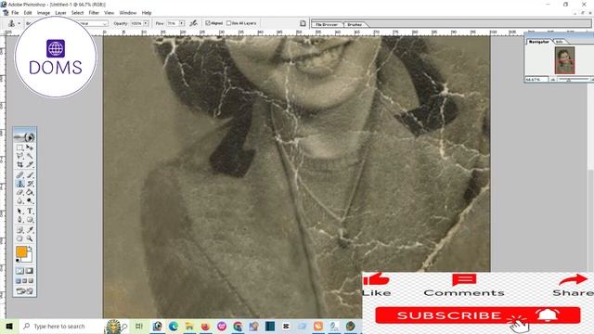Select the Brush tool in toolbox
The image size is (594, 334).
pyautogui.click(x=30, y=175)
